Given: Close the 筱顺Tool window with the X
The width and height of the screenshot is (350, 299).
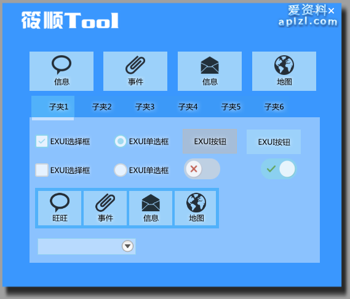Looking at the screenshot, I should click(x=332, y=10).
